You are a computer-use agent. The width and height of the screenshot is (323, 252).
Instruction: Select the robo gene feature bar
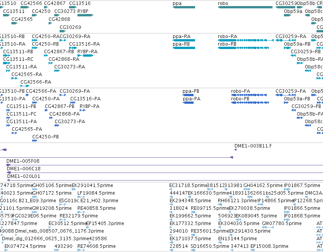245,7
